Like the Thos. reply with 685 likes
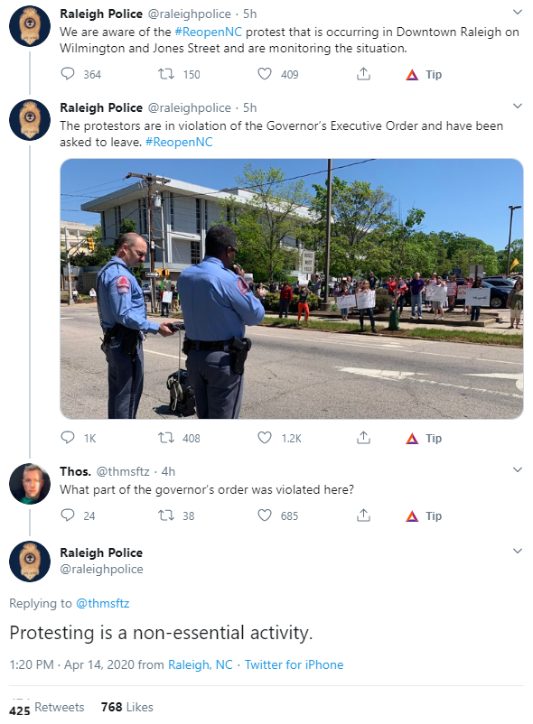533x724 pixels. point(265,515)
